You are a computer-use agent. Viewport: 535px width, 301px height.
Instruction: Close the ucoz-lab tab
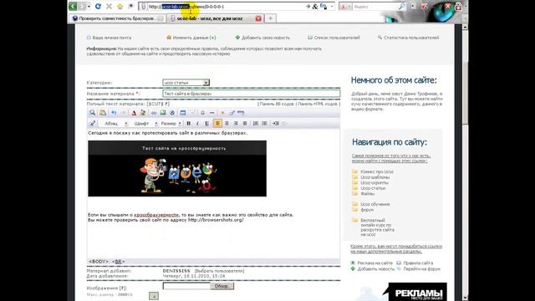[258, 18]
